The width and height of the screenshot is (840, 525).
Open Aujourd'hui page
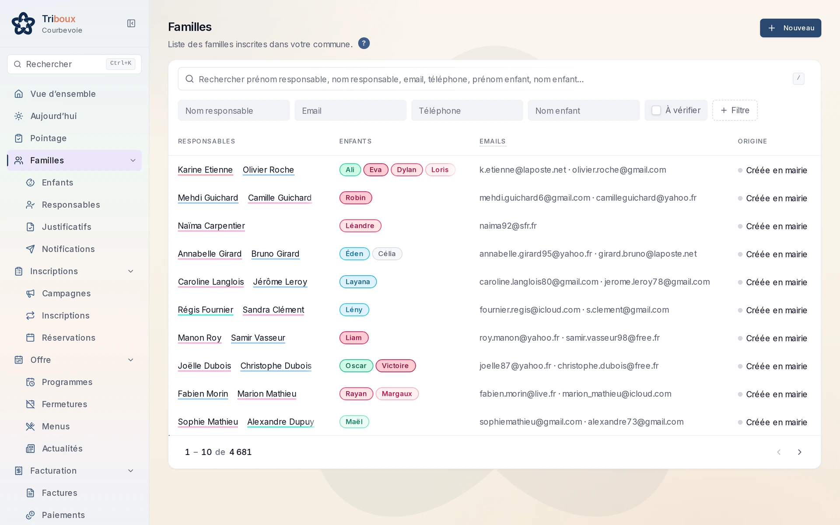tap(74, 116)
